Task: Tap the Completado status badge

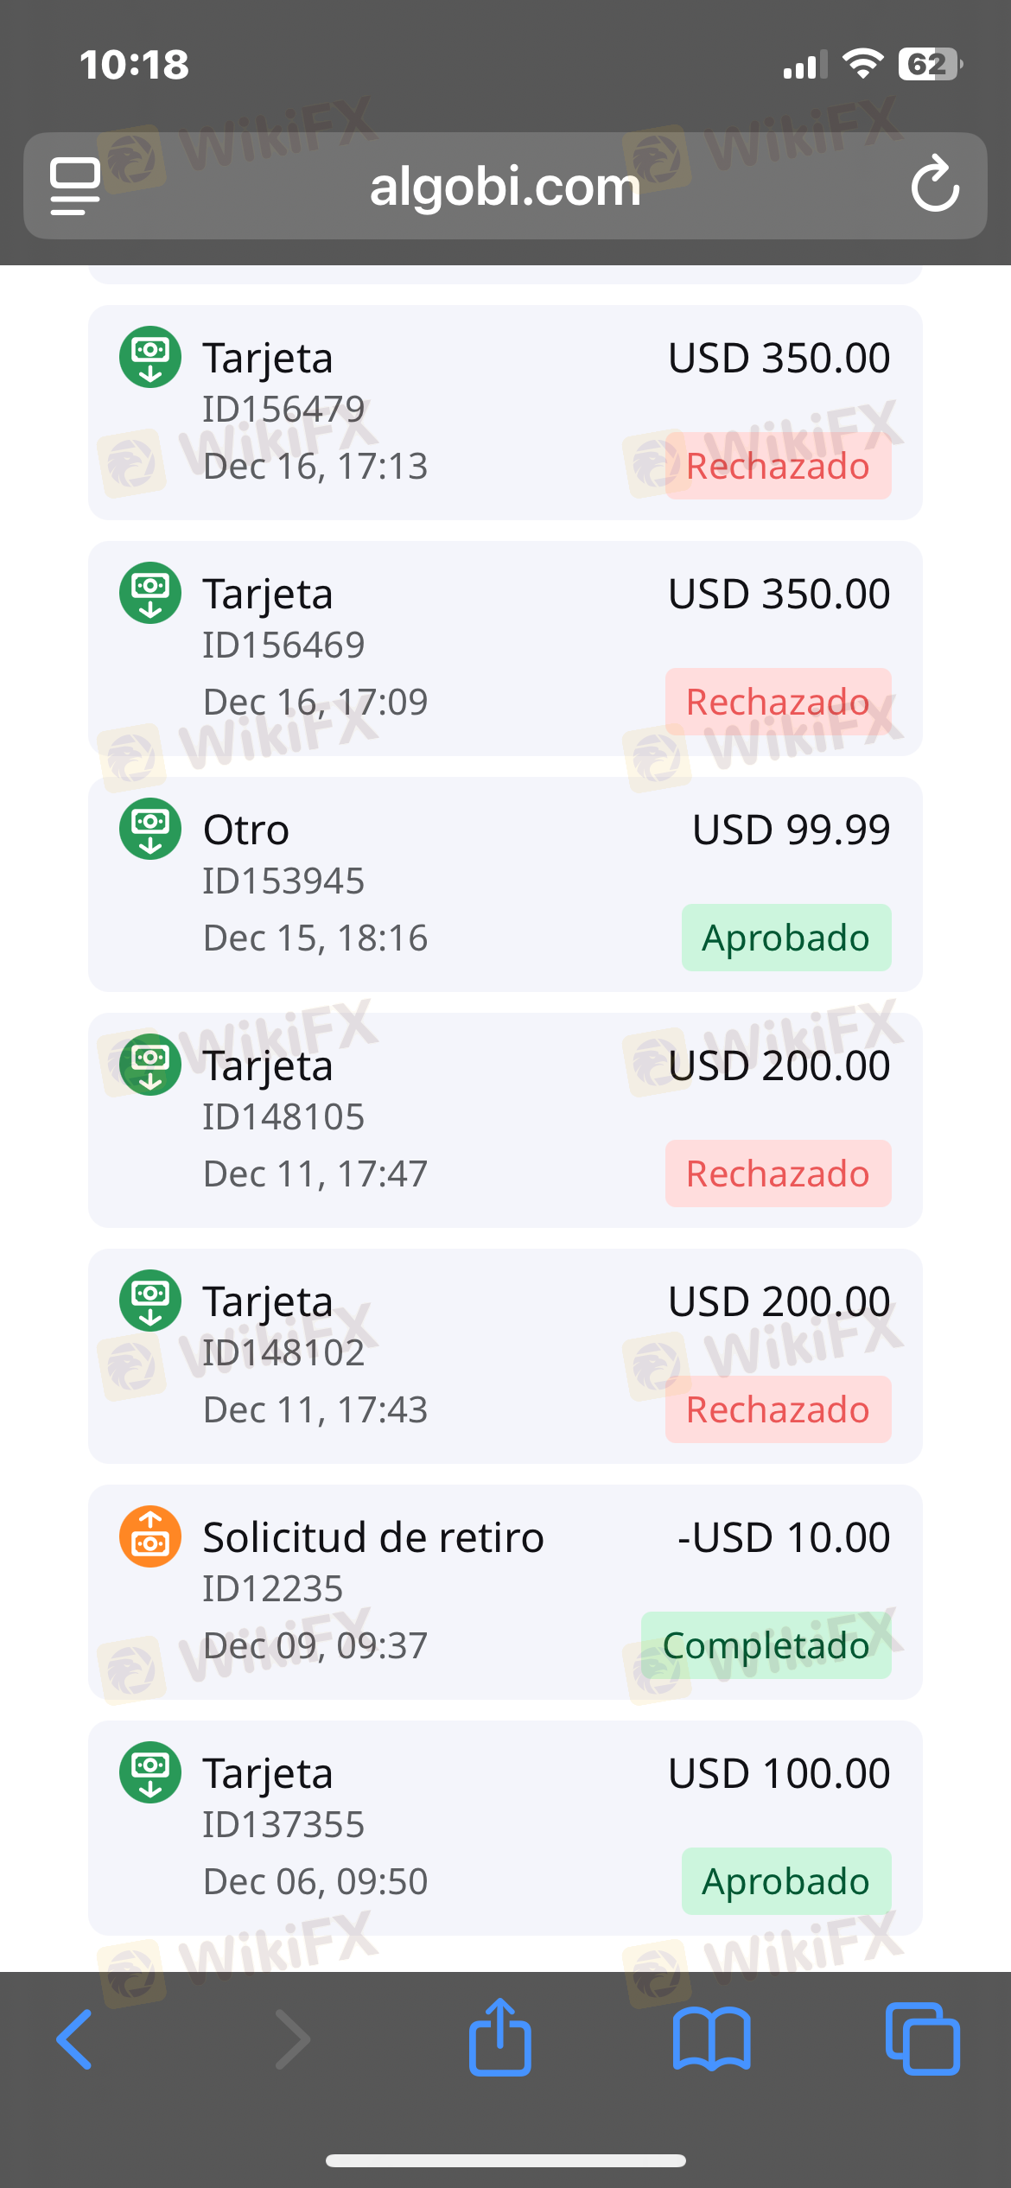Action: point(766,1645)
